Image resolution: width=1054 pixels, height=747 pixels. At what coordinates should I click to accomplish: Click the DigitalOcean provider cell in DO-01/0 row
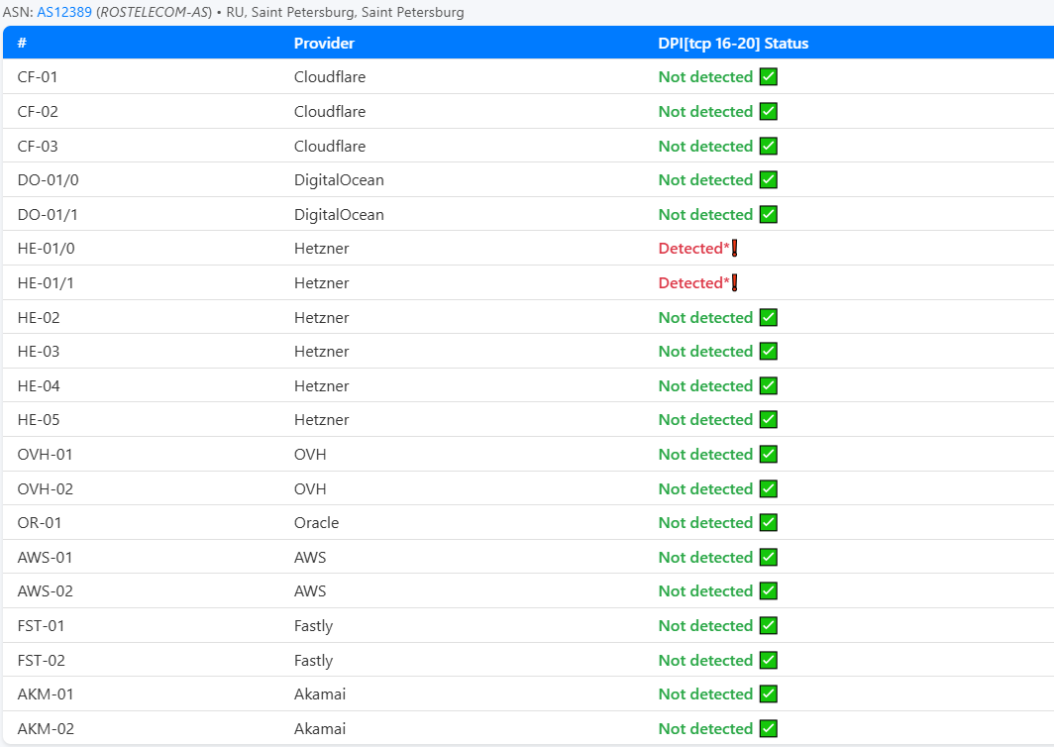click(x=339, y=180)
